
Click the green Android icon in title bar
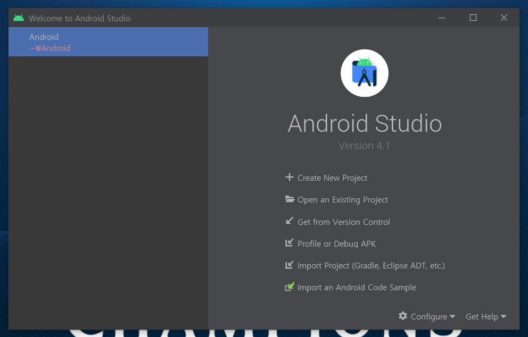point(19,18)
